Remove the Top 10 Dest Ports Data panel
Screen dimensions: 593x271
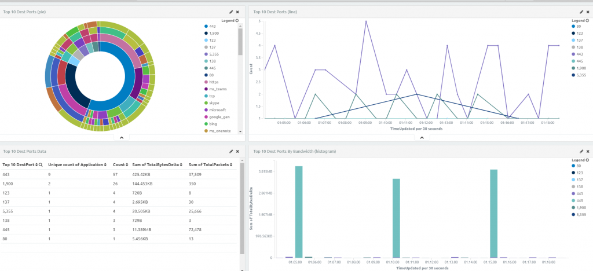237,151
